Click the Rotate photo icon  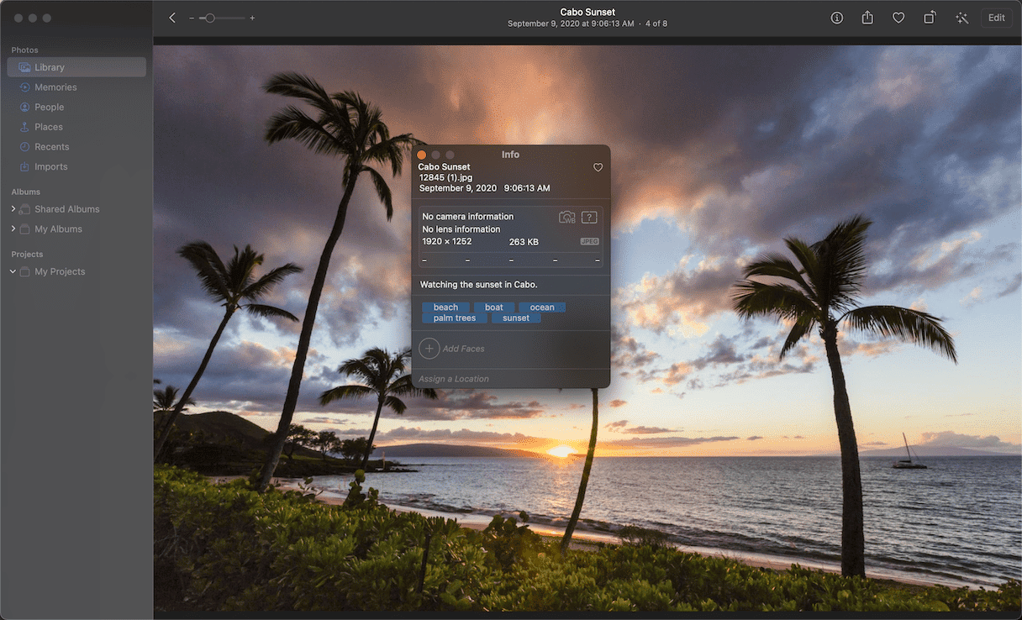[930, 18]
